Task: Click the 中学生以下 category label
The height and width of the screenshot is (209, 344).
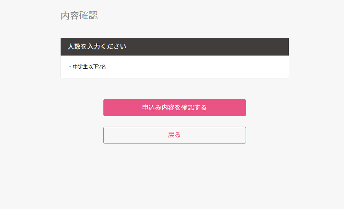Action: (x=85, y=67)
